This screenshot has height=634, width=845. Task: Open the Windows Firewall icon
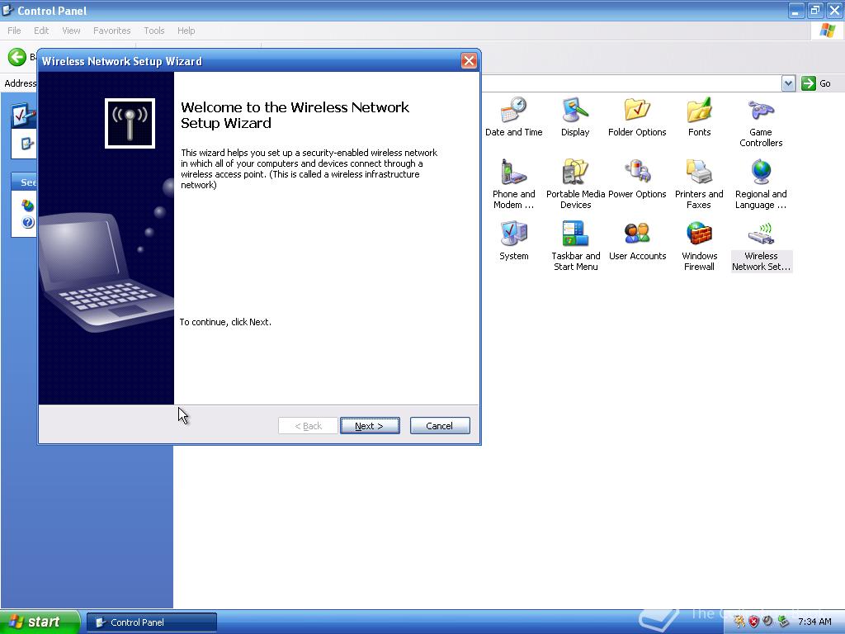[699, 246]
